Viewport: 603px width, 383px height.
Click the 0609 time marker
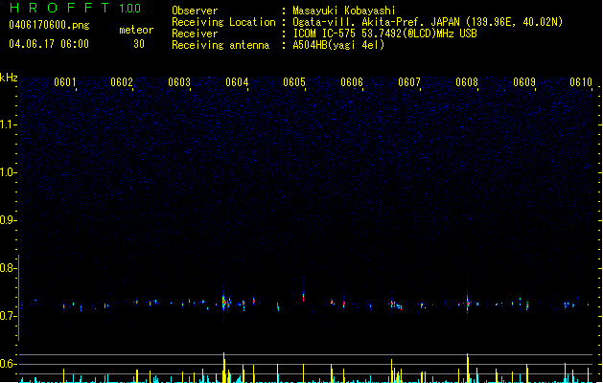pyautogui.click(x=524, y=82)
